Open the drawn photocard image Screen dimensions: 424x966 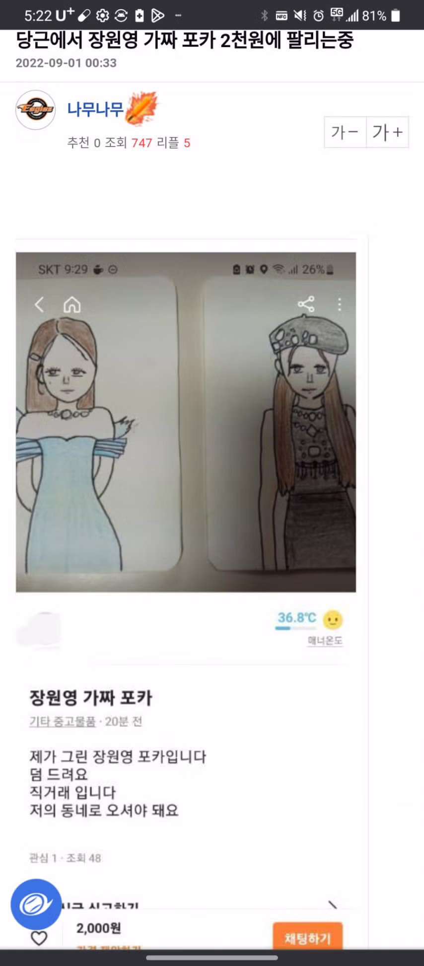[186, 422]
